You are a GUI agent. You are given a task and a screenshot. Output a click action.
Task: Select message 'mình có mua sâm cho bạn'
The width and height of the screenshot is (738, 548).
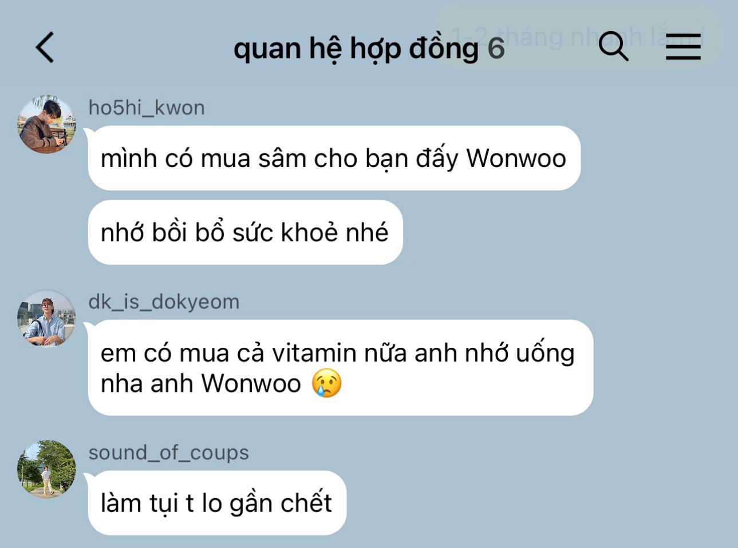(334, 158)
